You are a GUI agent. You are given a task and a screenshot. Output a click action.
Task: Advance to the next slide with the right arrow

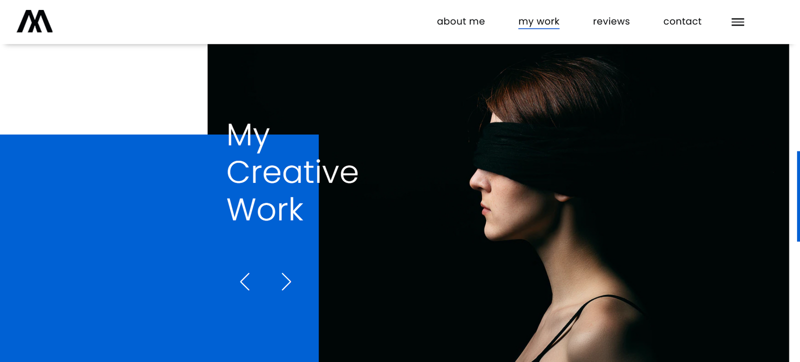click(x=286, y=281)
